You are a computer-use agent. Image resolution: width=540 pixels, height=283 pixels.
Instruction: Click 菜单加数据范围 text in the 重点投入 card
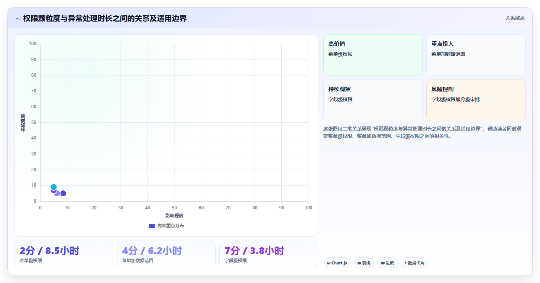448,54
